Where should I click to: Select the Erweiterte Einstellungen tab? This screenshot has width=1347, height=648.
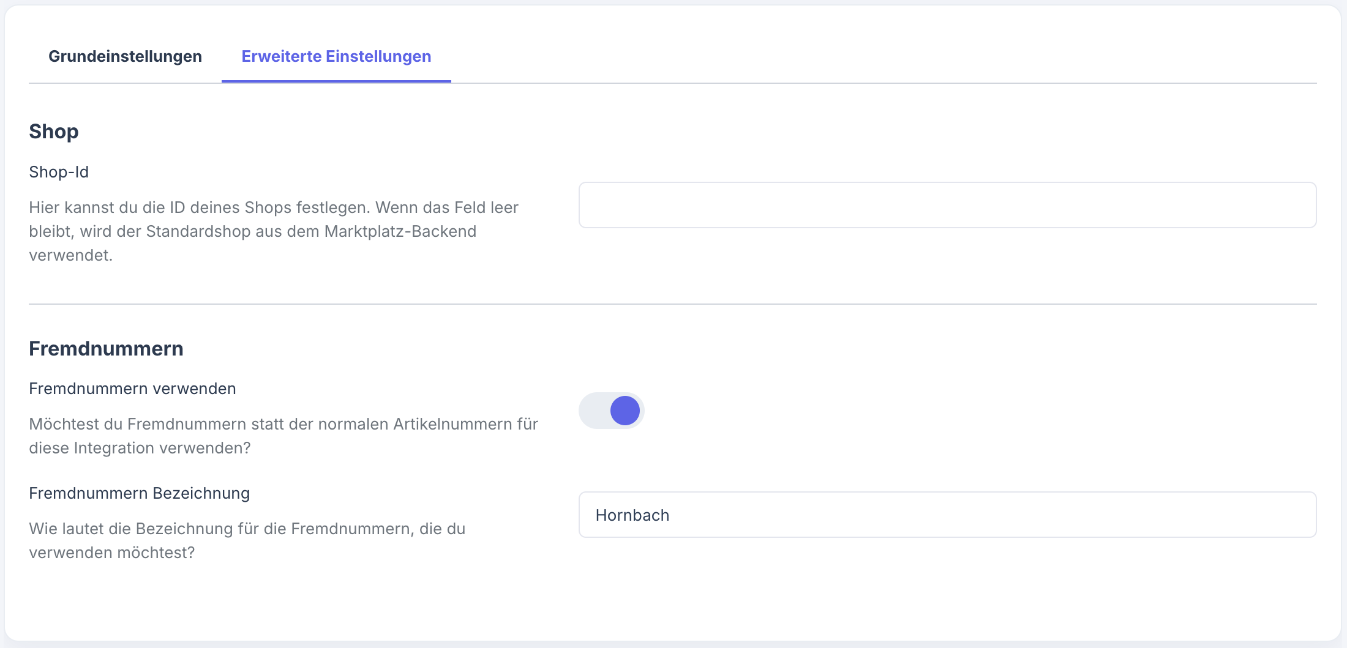[x=336, y=56]
